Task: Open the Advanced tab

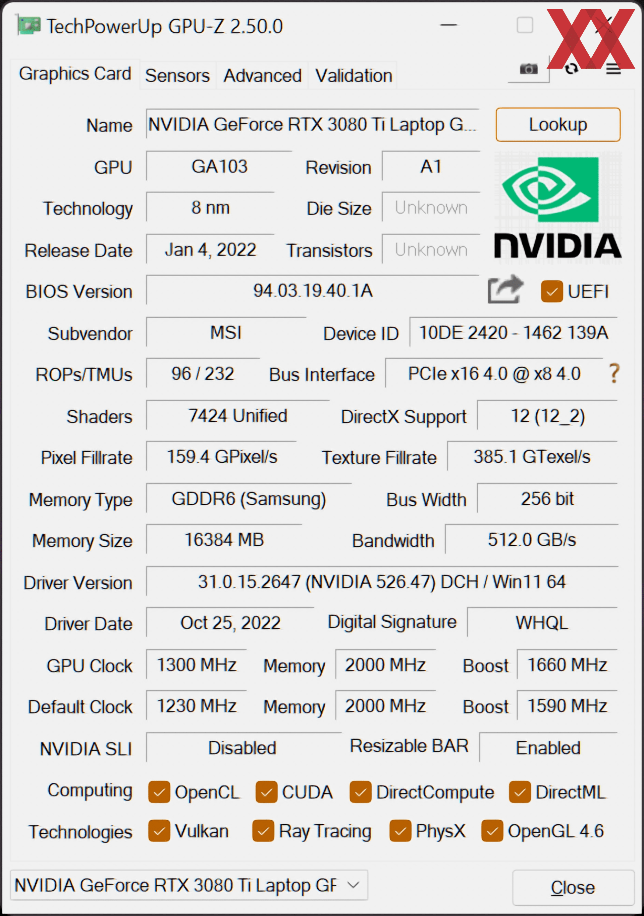Action: 262,76
